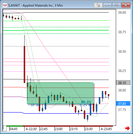
Task: Click the $0.27 profit label in green box
Action: click(x=86, y=102)
